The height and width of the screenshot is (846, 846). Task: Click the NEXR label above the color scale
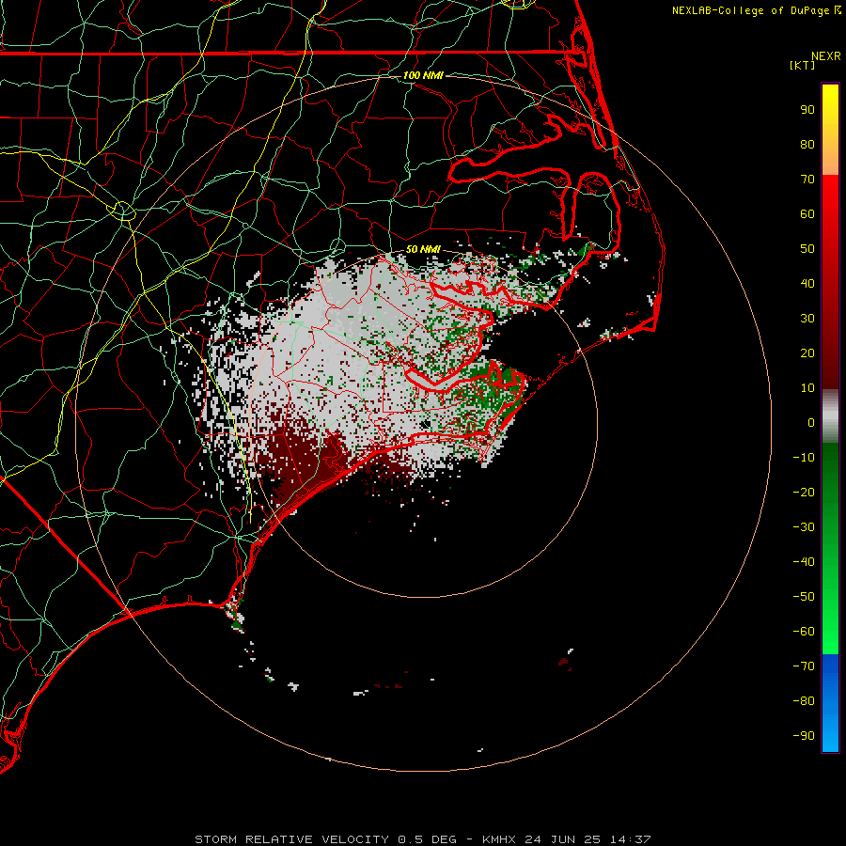[826, 56]
